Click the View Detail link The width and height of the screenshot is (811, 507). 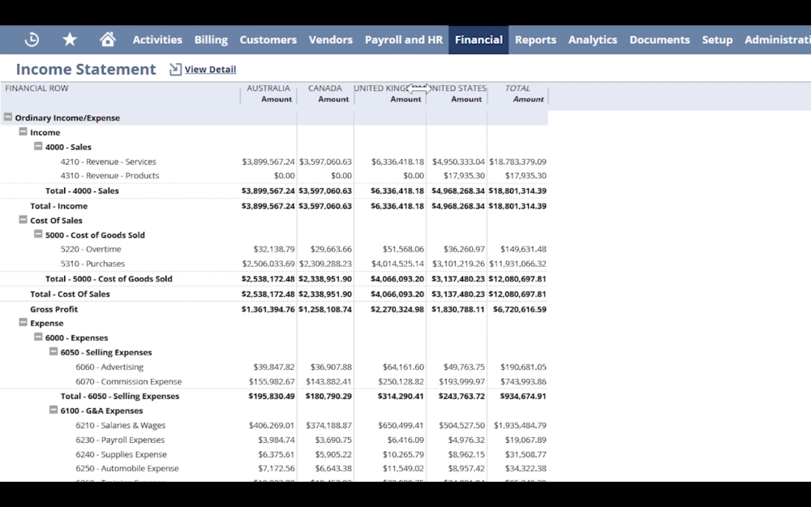(210, 70)
